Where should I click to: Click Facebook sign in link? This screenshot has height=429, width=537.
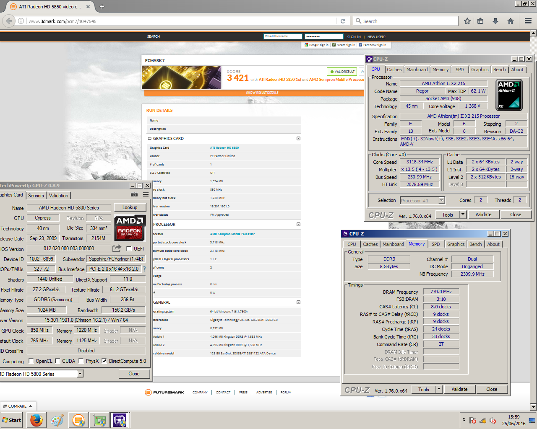372,45
